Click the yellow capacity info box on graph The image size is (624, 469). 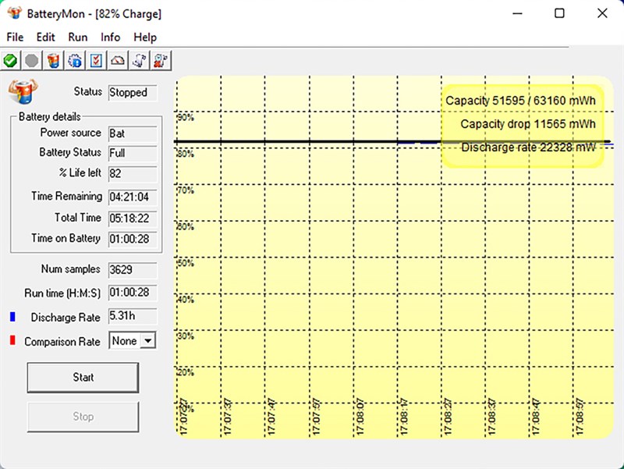coord(522,125)
